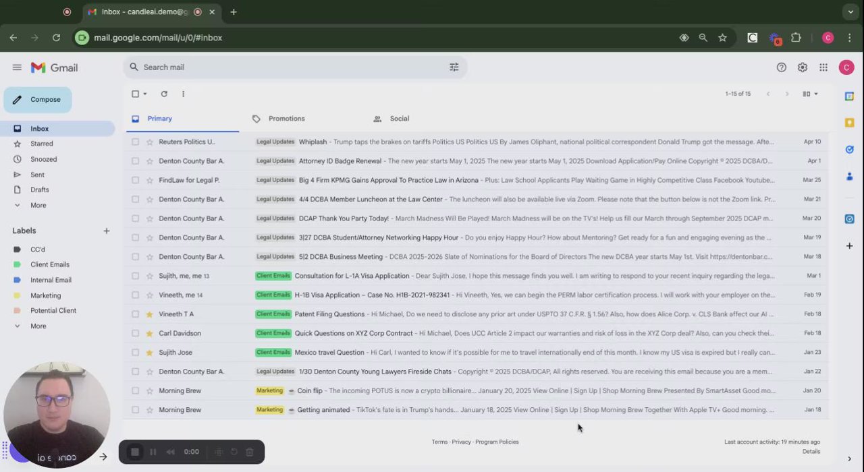This screenshot has height=472, width=864.
Task: Get add-ons plus icon in side panel
Action: click(849, 246)
